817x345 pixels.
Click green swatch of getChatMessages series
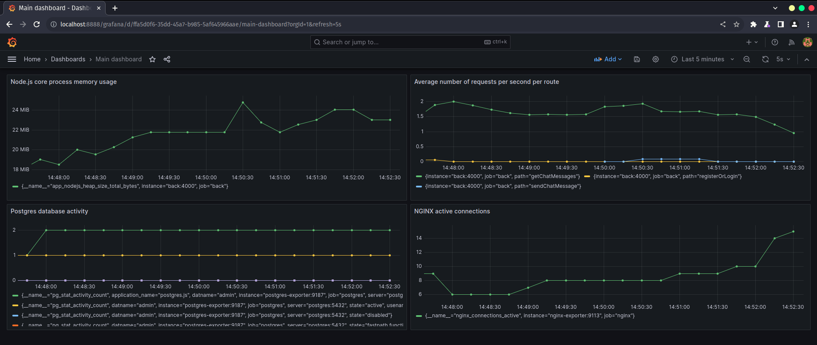(419, 176)
